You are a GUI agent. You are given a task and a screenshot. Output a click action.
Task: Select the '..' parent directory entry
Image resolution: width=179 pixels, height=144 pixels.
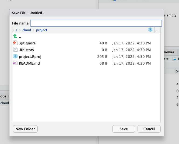point(20,36)
